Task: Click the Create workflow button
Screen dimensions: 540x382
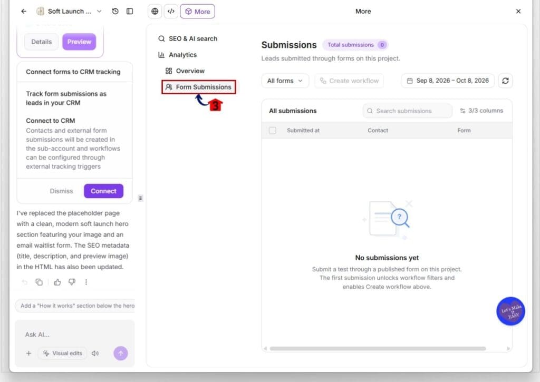Action: coord(349,81)
